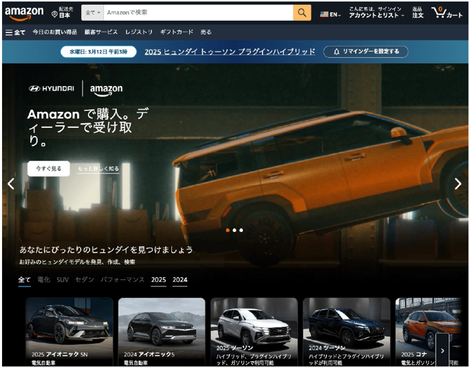Open the 2025 アイオニック 5N car card
This screenshot has height=368, width=470.
69,332
